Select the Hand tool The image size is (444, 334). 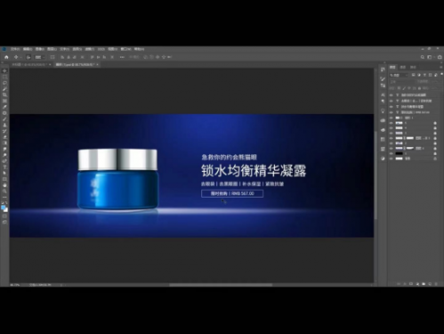tap(4, 185)
